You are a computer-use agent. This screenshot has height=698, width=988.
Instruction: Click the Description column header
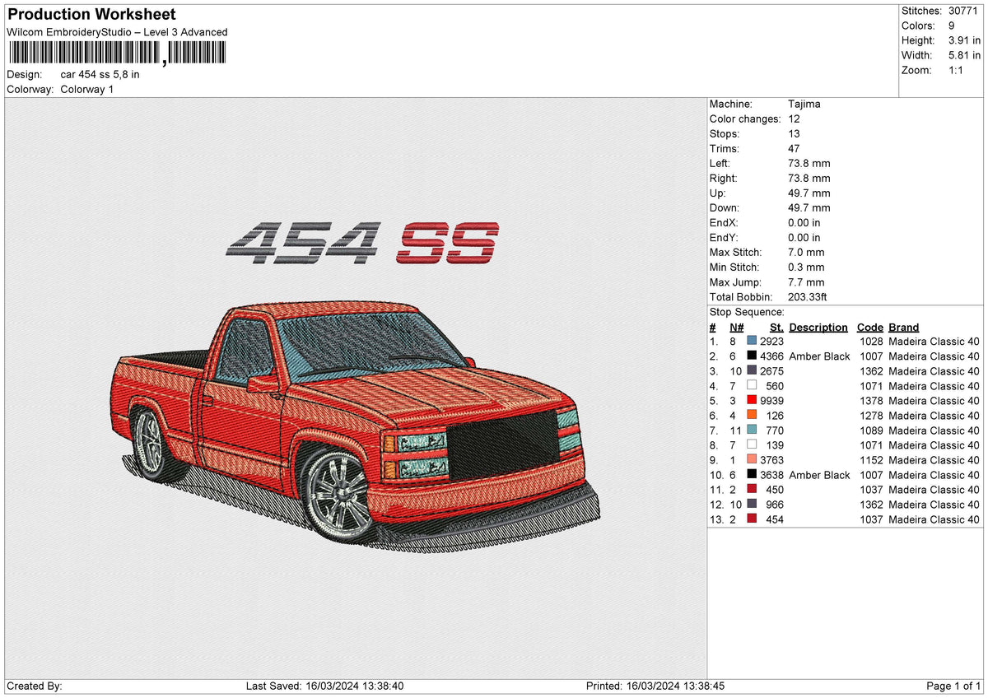(x=818, y=327)
